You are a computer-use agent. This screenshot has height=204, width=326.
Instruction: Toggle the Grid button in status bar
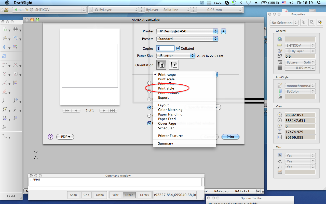pyautogui.click(x=86, y=195)
